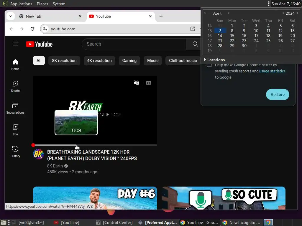This screenshot has height=226, width=302.
Task: Open the 8K Earth channel avatar
Action: coord(38,154)
